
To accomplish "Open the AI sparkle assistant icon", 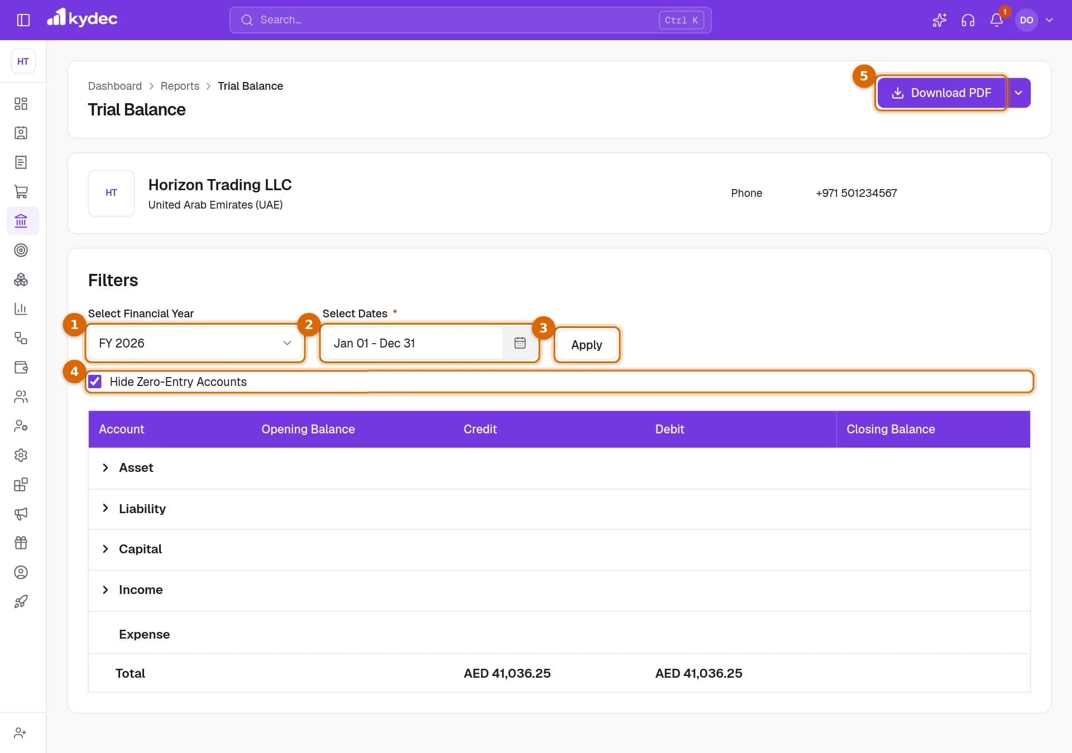I will pos(939,20).
